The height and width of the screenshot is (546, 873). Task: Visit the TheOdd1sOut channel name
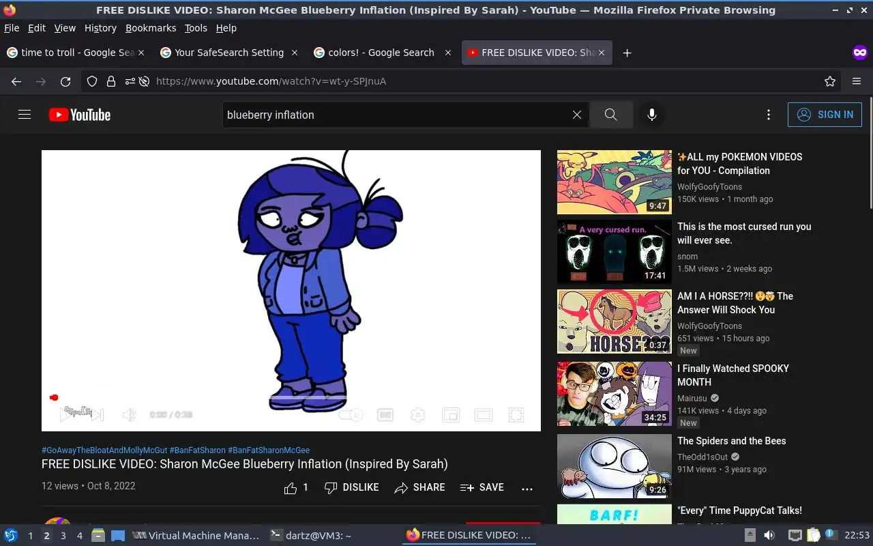pyautogui.click(x=702, y=457)
